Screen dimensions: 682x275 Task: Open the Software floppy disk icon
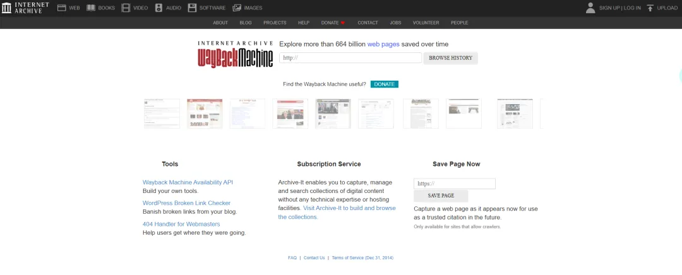click(x=192, y=8)
